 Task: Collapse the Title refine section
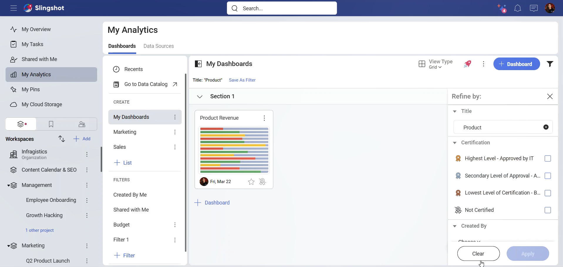(455, 111)
